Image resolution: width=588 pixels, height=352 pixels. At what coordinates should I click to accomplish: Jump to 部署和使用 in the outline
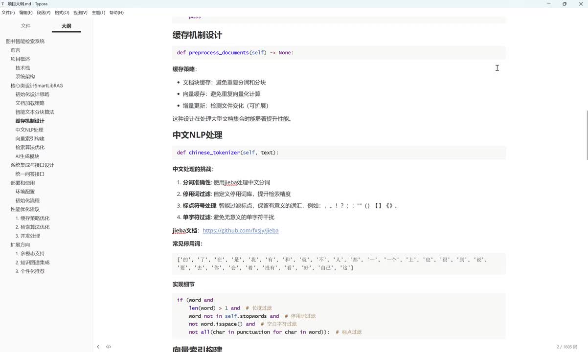click(x=23, y=183)
